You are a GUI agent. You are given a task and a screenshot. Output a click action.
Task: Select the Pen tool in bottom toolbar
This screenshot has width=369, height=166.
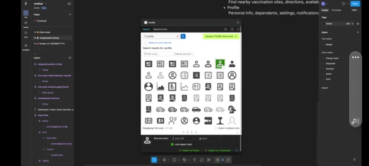click(185, 160)
